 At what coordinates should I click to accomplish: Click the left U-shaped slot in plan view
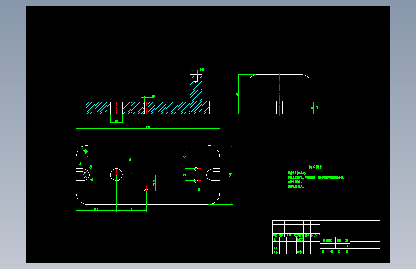click(x=83, y=175)
